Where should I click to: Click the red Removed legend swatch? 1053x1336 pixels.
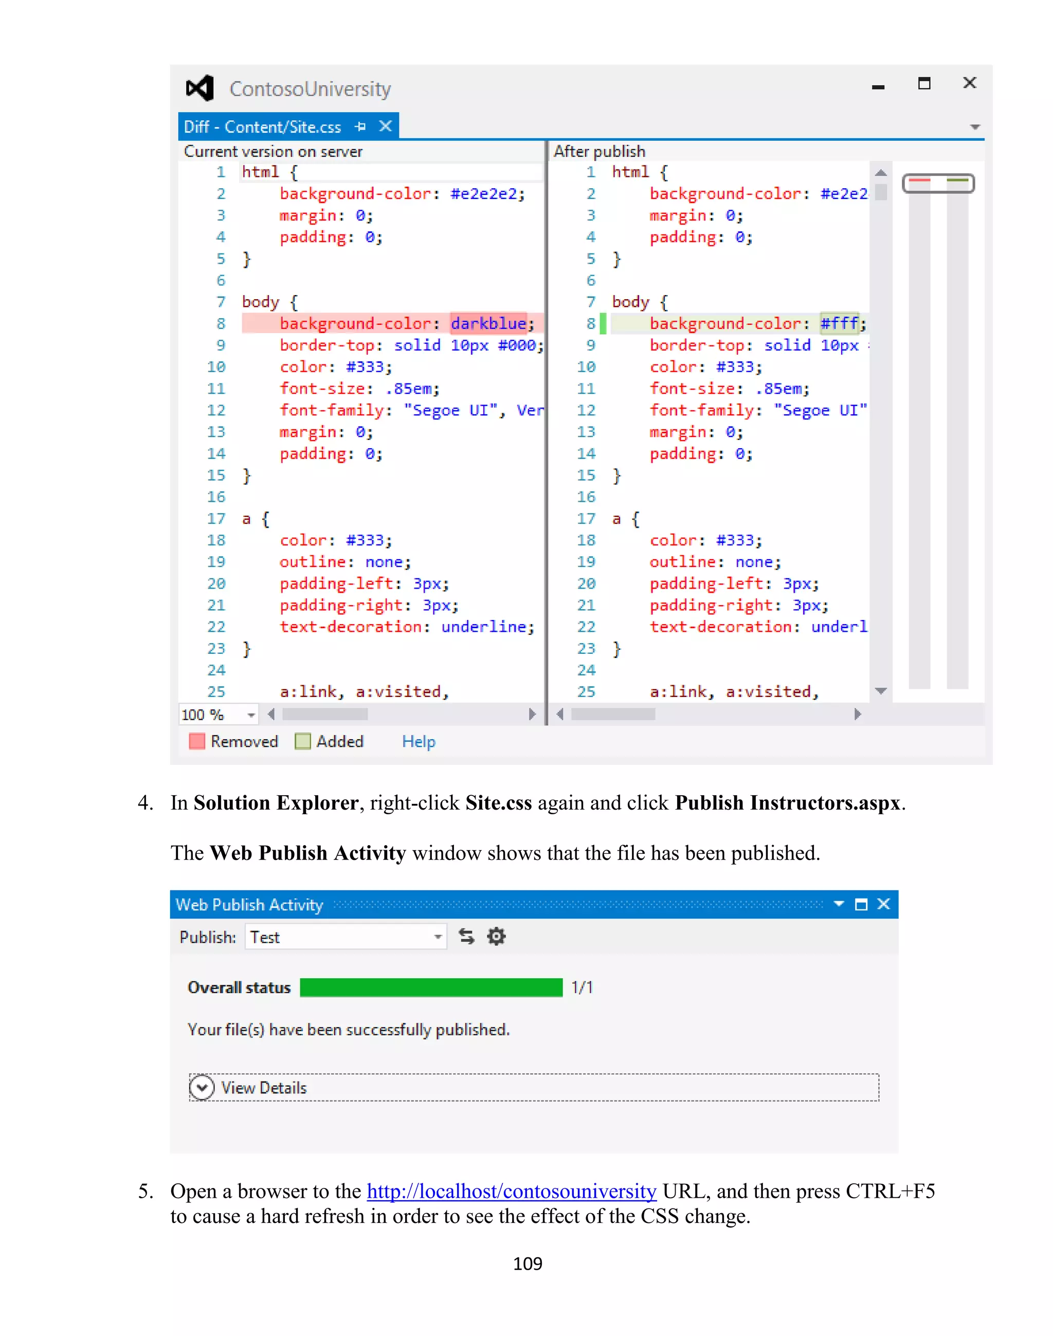(197, 741)
